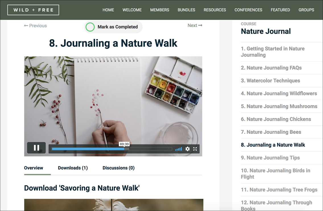This screenshot has width=323, height=211.
Task: Click the video progress bar
Action: click(x=112, y=149)
